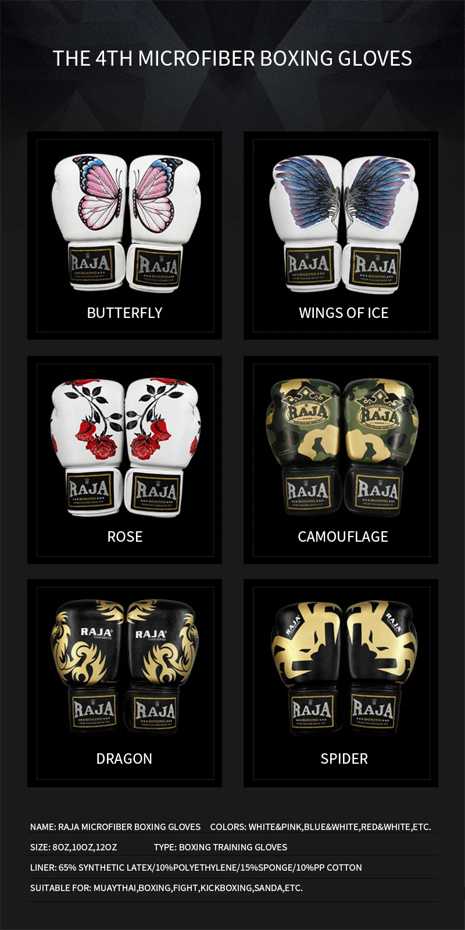Select the LINER material composition line
This screenshot has width=465, height=930.
coord(196,867)
